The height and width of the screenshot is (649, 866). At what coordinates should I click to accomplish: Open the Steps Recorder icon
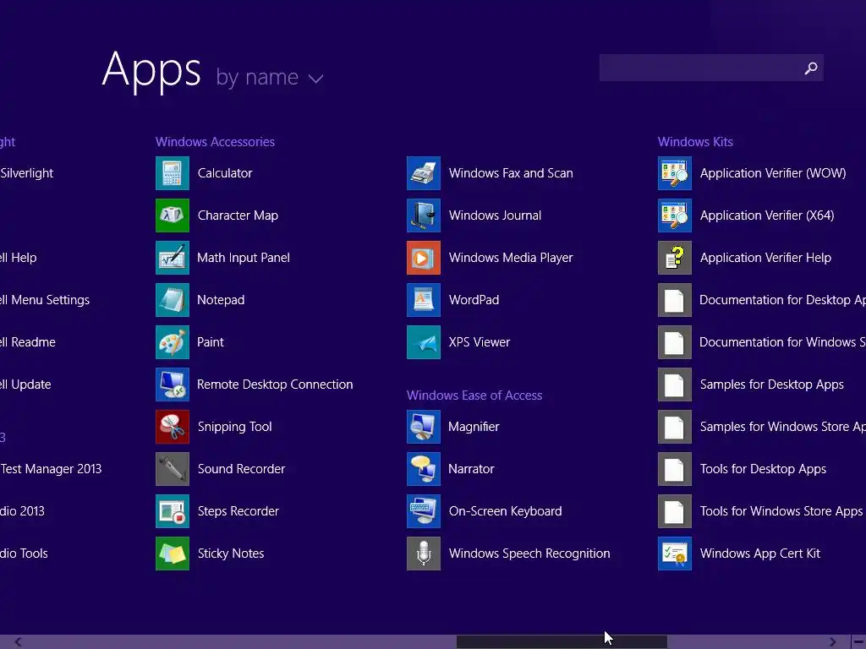point(173,511)
